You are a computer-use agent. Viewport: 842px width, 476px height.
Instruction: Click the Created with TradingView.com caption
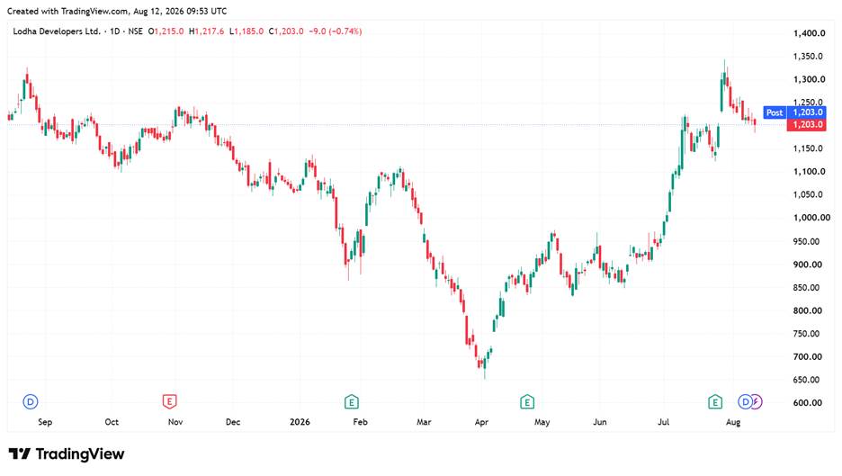(x=117, y=11)
